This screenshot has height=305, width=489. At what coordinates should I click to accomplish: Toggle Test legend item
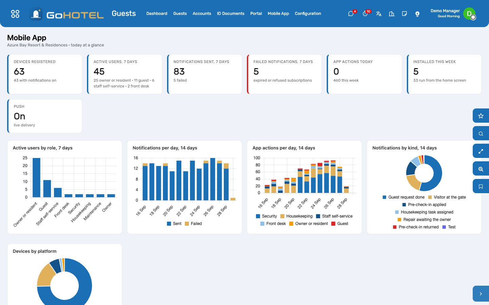pos(449,227)
